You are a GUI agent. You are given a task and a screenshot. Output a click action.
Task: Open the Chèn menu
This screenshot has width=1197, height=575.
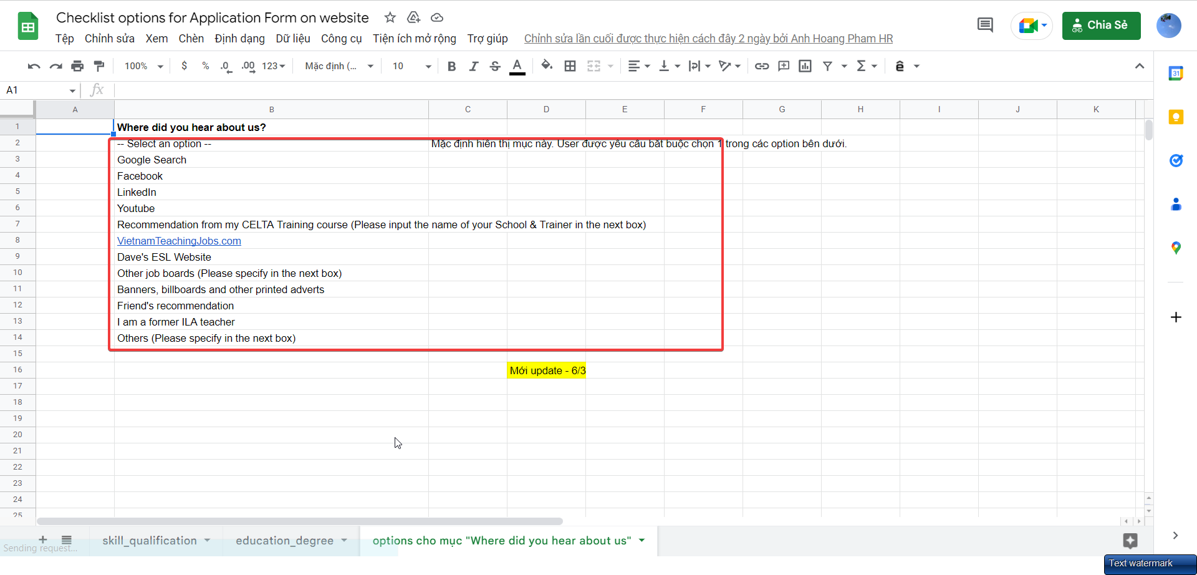tap(191, 39)
